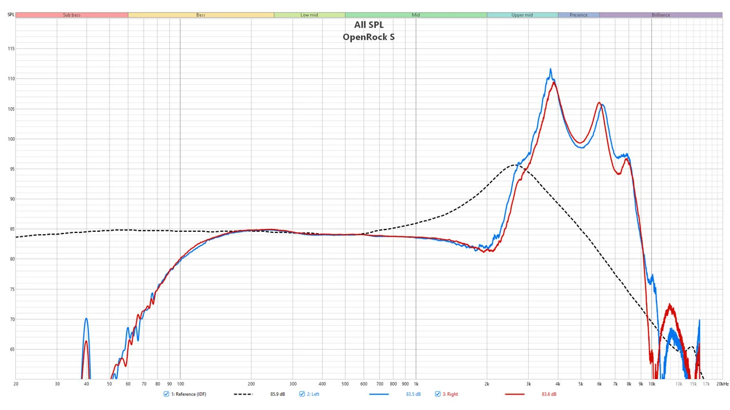Click the 1k frequency axis label
The width and height of the screenshot is (730, 410).
point(416,384)
